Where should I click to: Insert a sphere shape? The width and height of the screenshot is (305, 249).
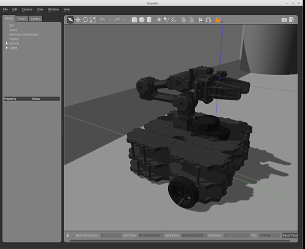coord(142,20)
